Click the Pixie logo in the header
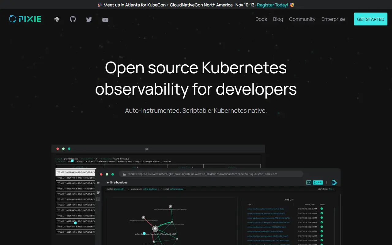The height and width of the screenshot is (245, 392). (x=25, y=19)
